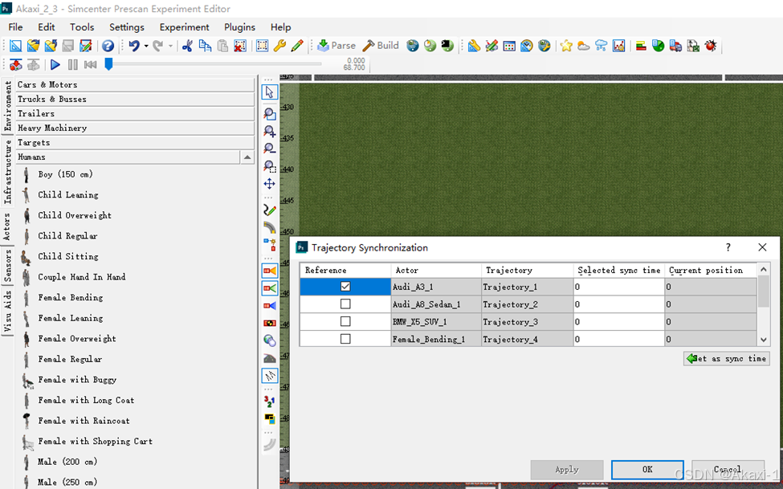Select the Female with Buggy actor
This screenshot has height=489, width=783.
pos(77,380)
